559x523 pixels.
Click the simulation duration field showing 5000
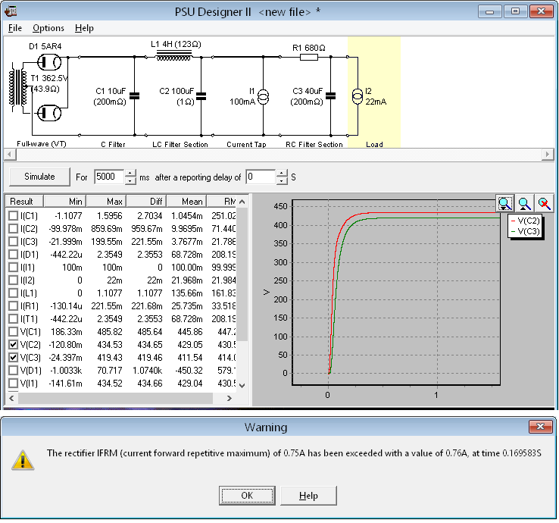coord(109,177)
